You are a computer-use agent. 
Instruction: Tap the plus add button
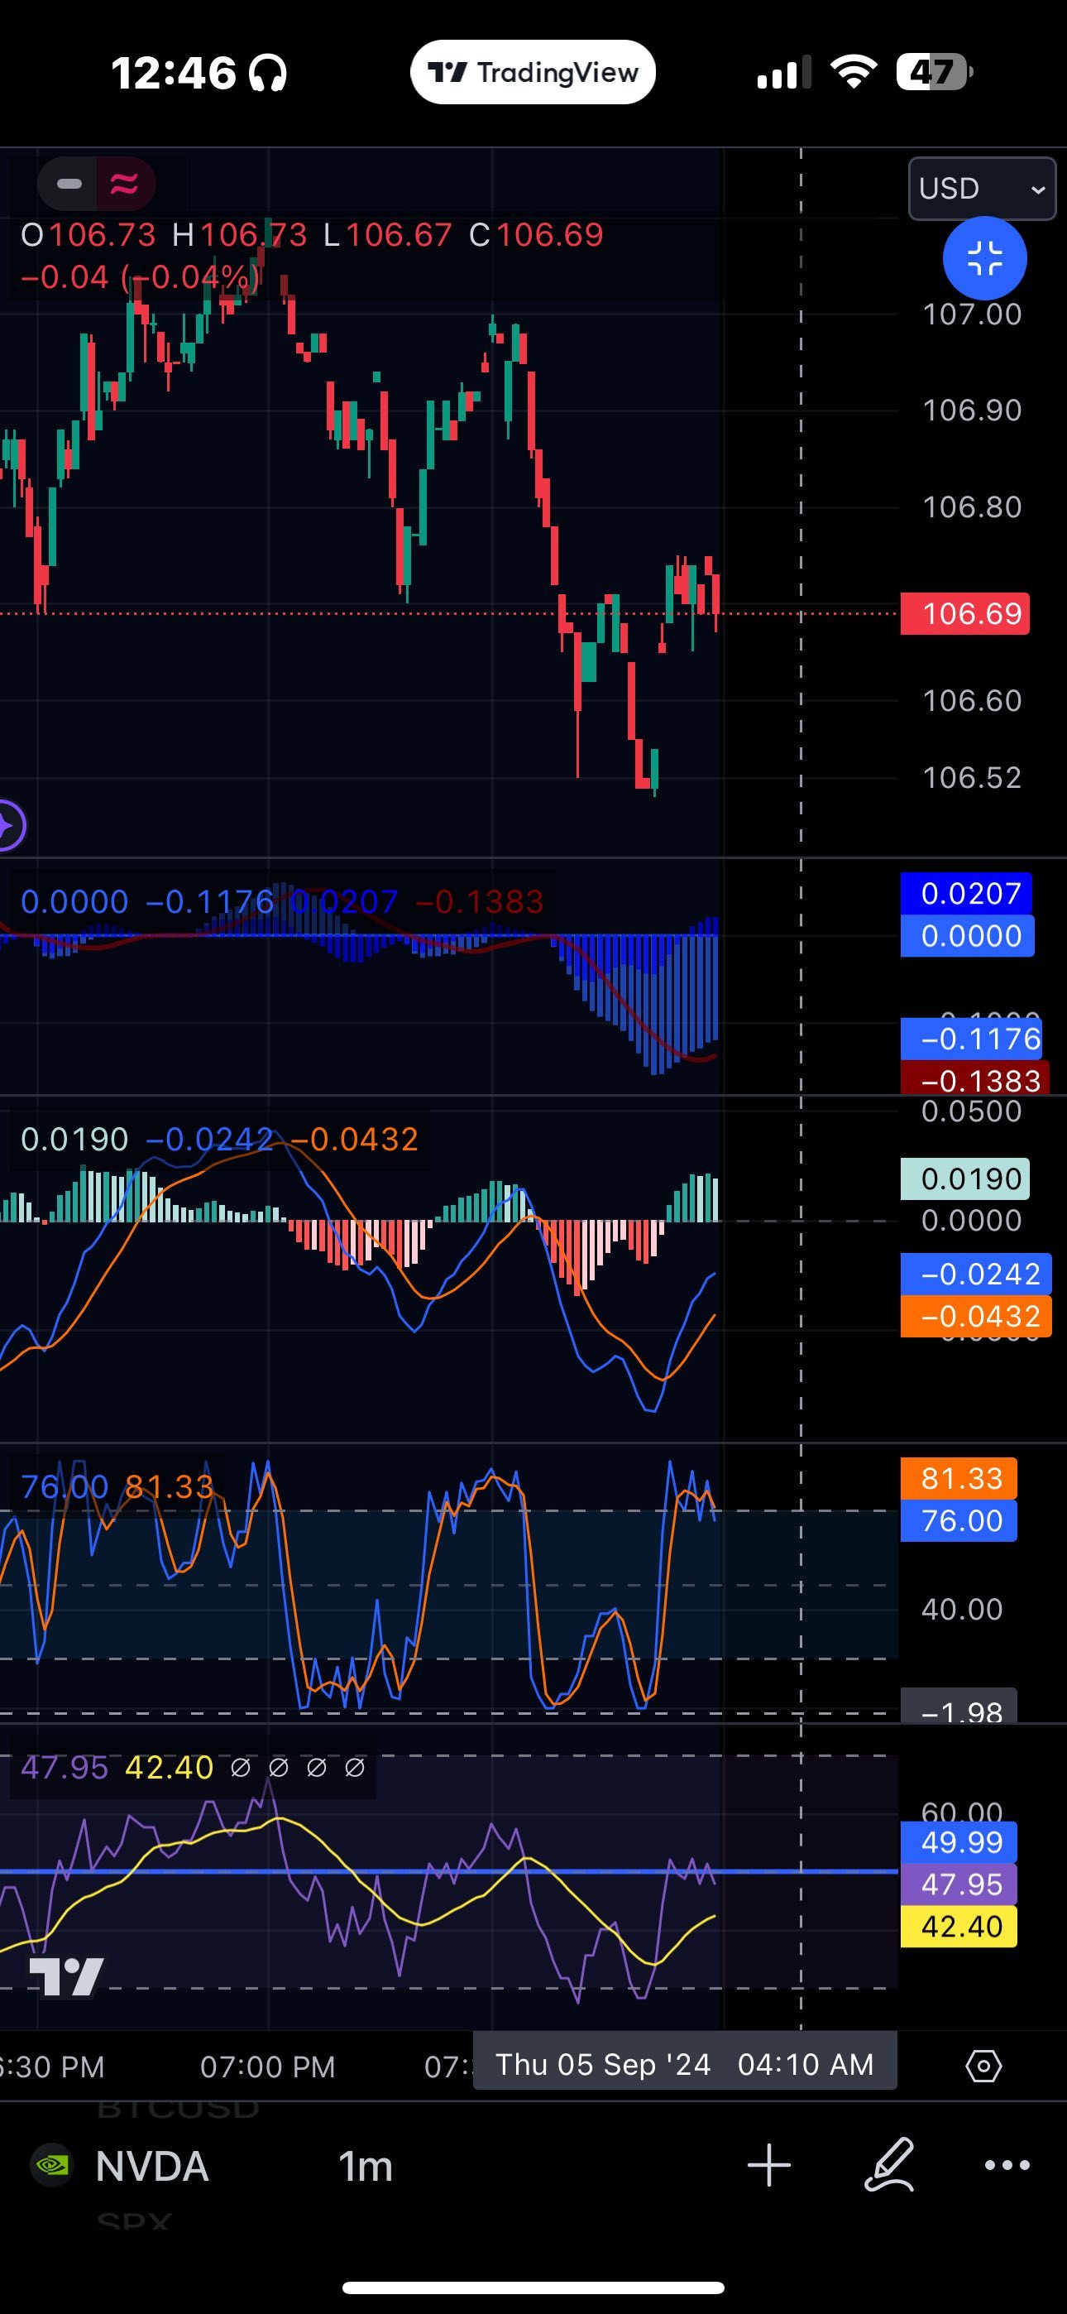pyautogui.click(x=768, y=2166)
